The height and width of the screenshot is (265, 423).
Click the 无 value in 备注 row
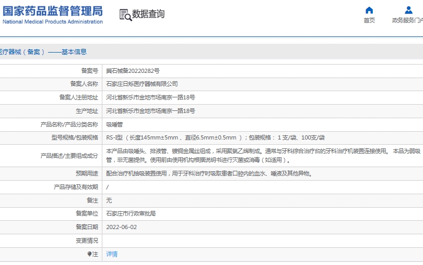click(x=109, y=200)
